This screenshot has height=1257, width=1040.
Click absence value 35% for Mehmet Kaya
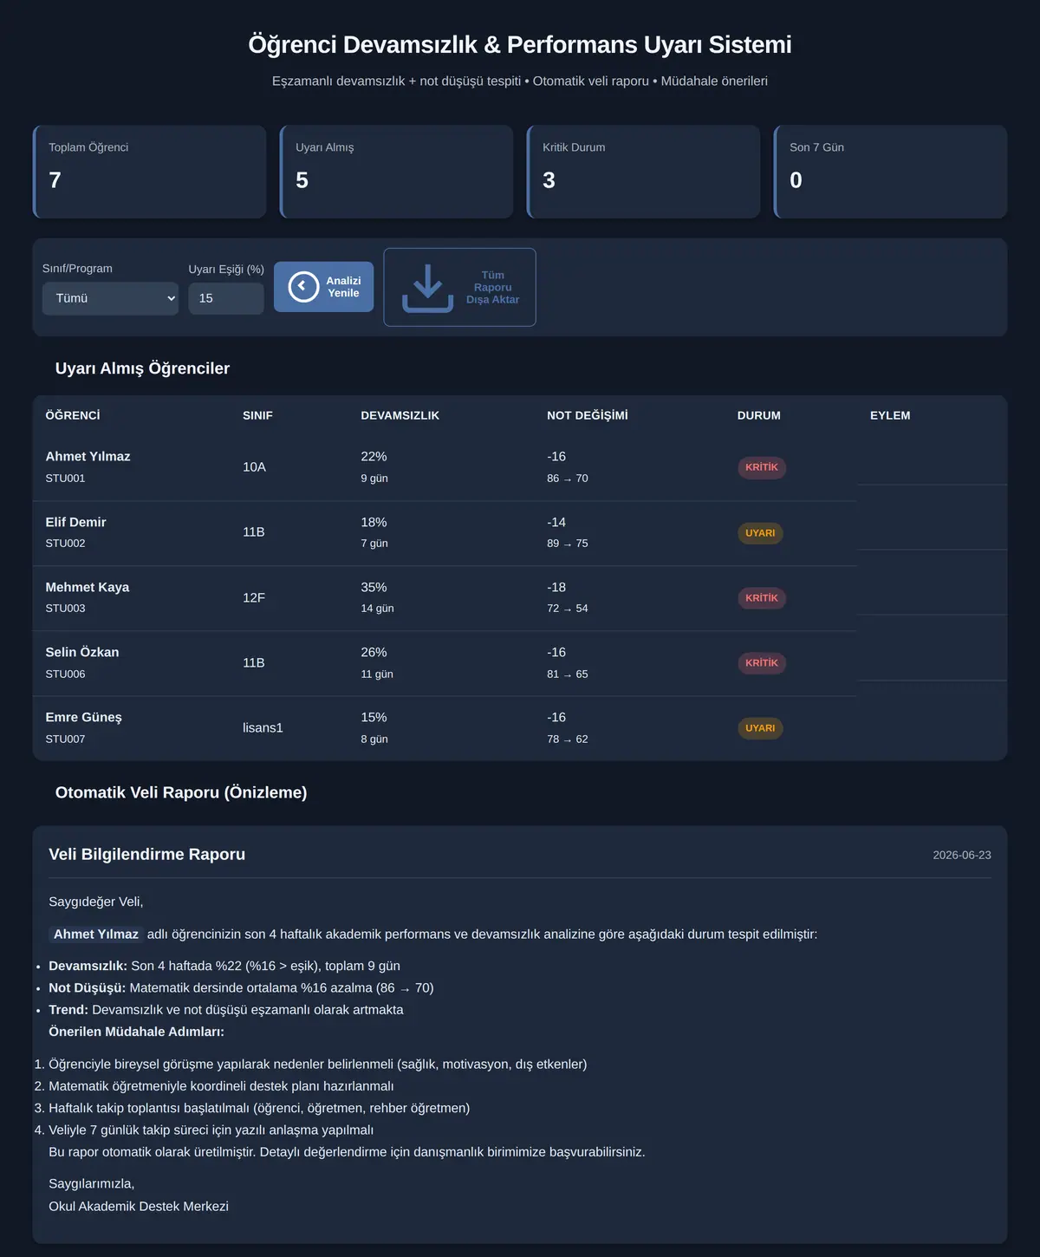(374, 588)
